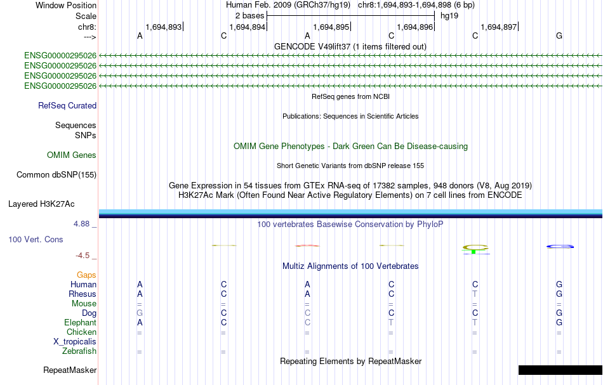Open 100 vertebrates Basewise Conservation by PhyloP title

(350, 225)
